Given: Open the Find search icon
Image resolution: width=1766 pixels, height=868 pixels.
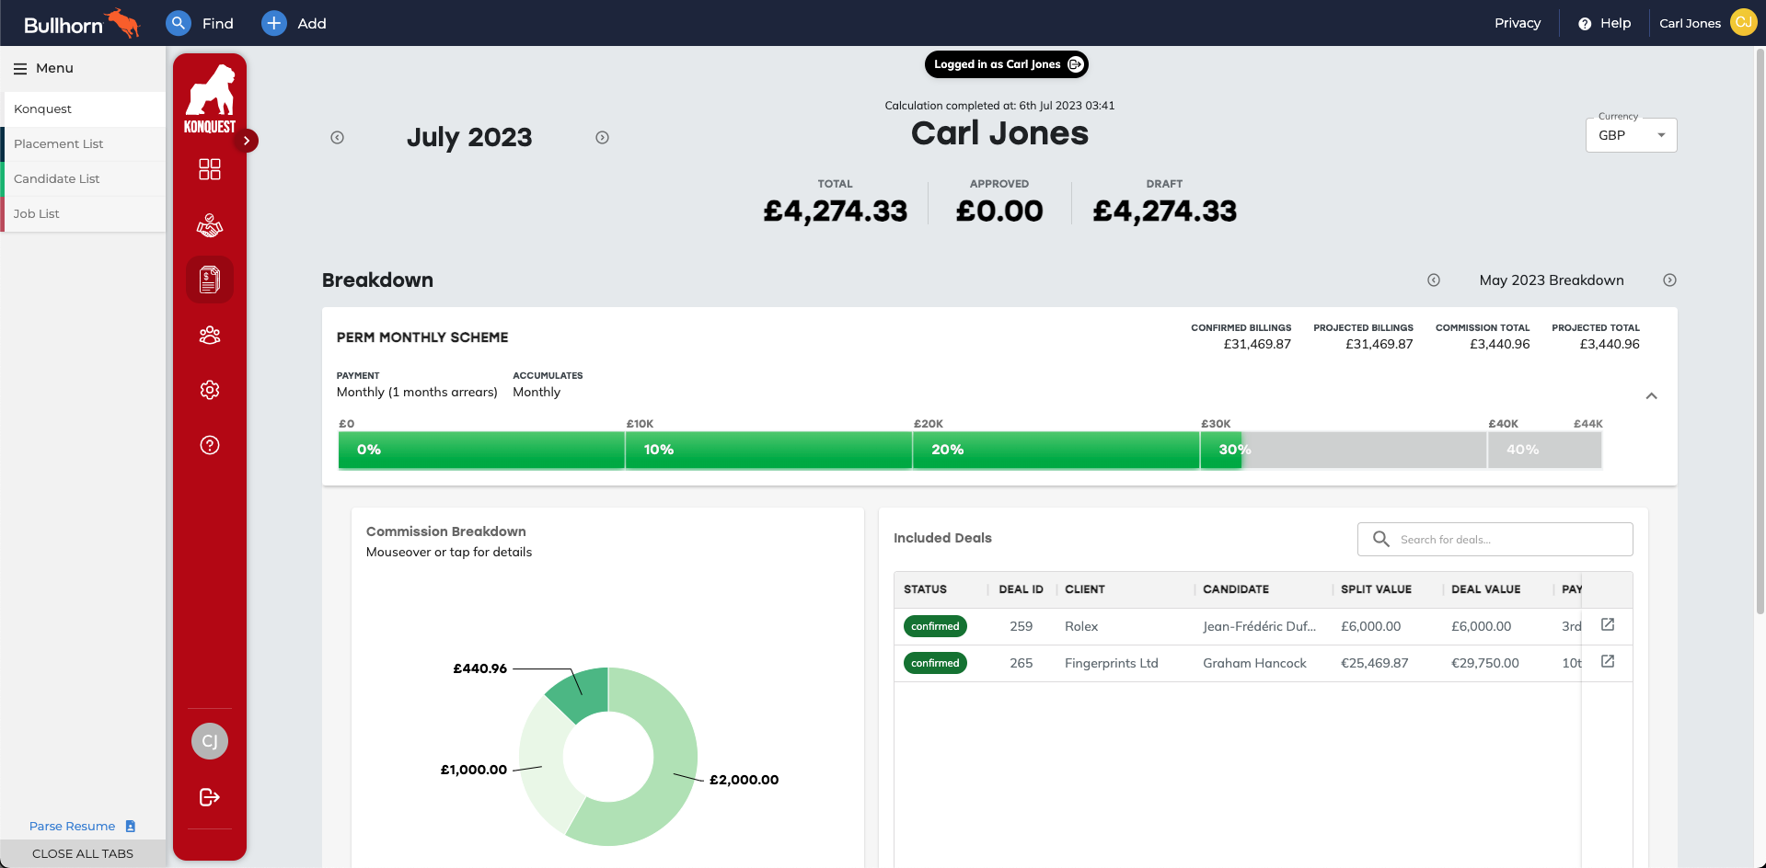Looking at the screenshot, I should pos(179,23).
